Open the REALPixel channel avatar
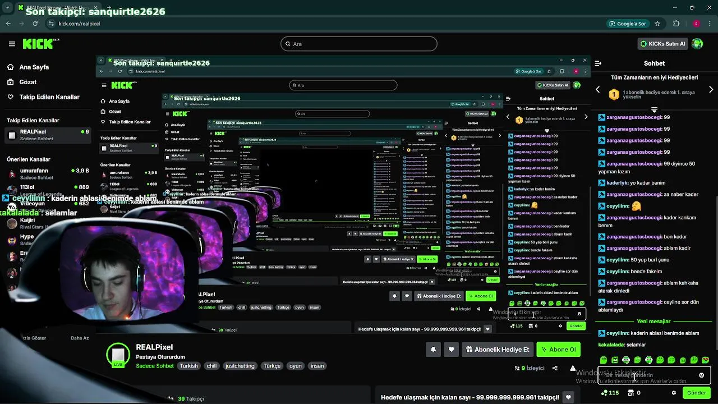The width and height of the screenshot is (718, 404). [118, 355]
